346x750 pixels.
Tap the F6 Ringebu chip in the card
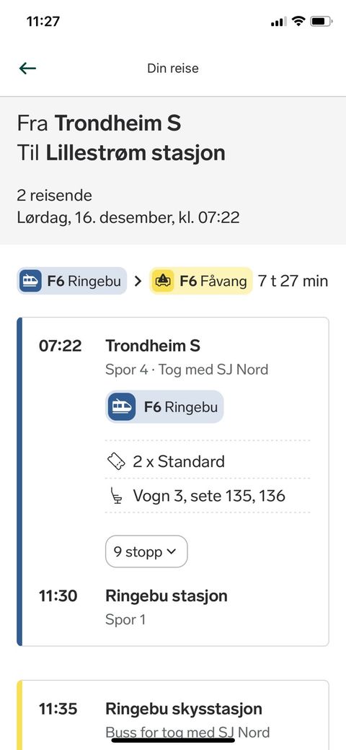click(x=164, y=407)
